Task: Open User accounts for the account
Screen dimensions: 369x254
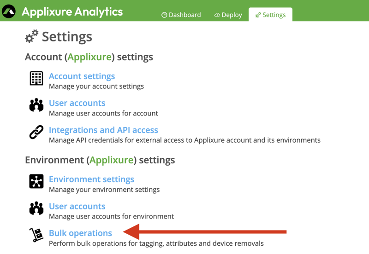Action: [x=77, y=103]
